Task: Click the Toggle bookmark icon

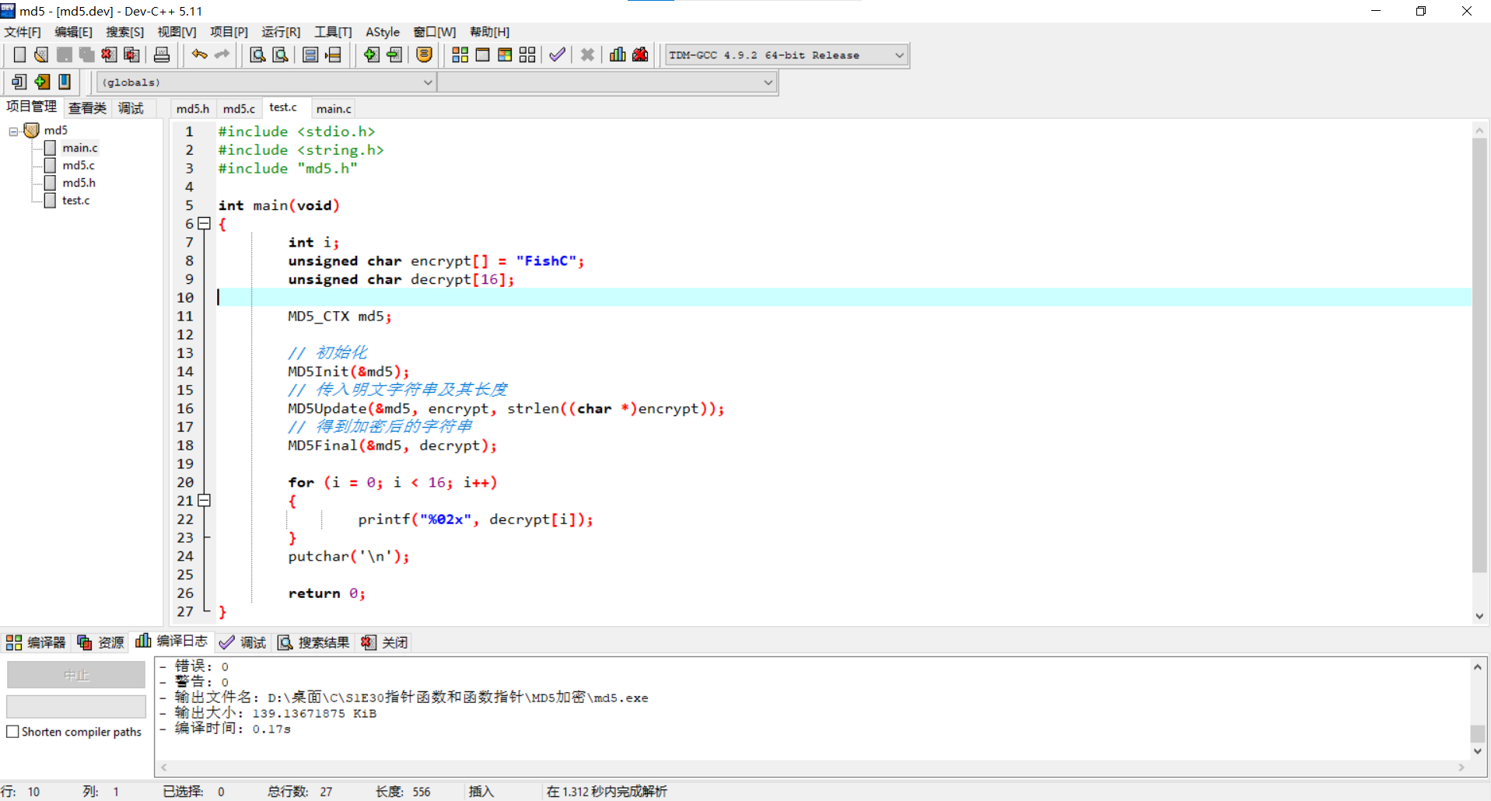Action: pos(65,82)
